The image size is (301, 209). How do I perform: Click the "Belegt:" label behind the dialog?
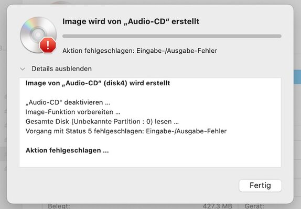(59, 206)
